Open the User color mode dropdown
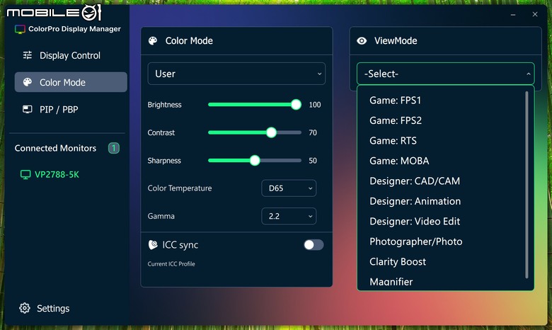The width and height of the screenshot is (552, 330). 236,74
